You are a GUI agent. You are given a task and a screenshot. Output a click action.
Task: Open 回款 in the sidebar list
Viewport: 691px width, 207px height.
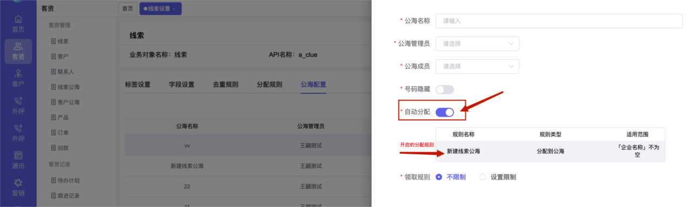[x=59, y=147]
